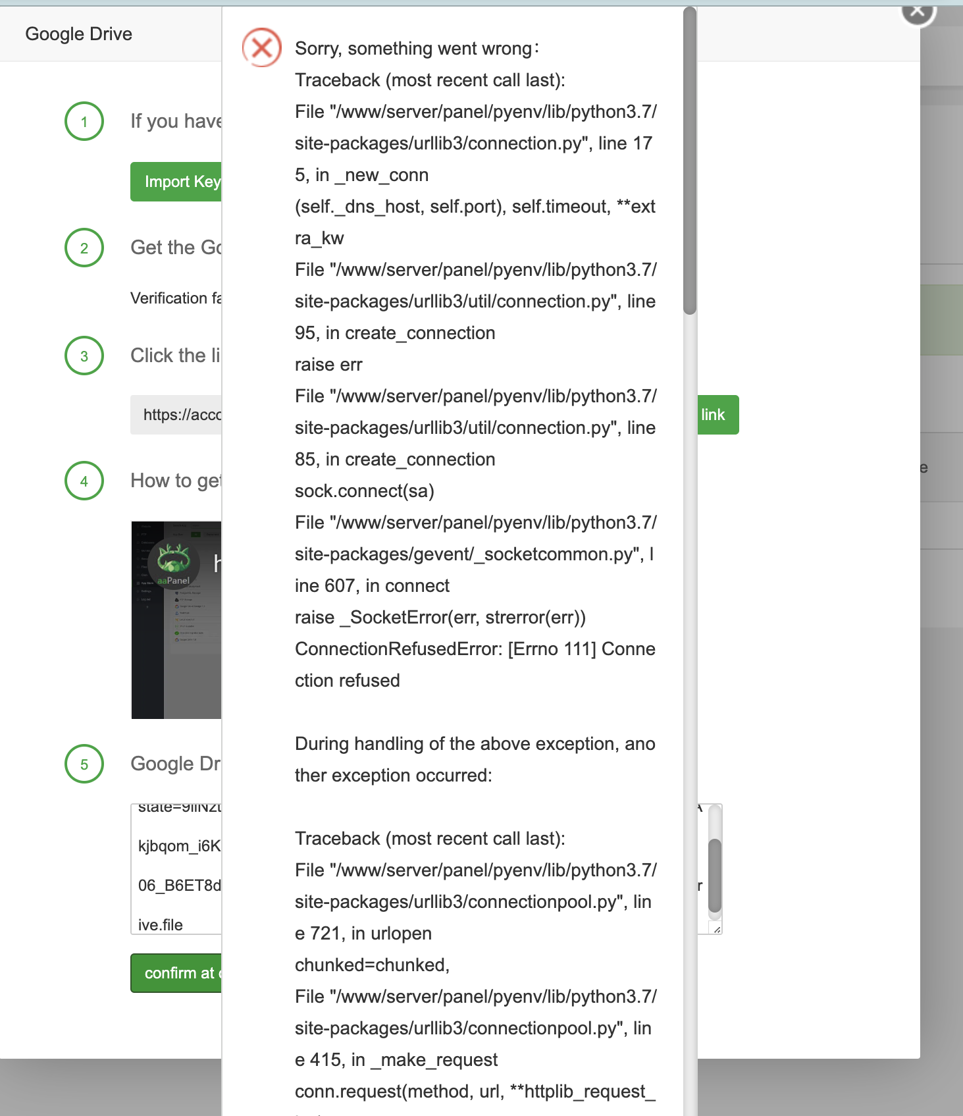Click the step 3 circle icon
Image resolution: width=963 pixels, height=1116 pixels.
click(84, 356)
